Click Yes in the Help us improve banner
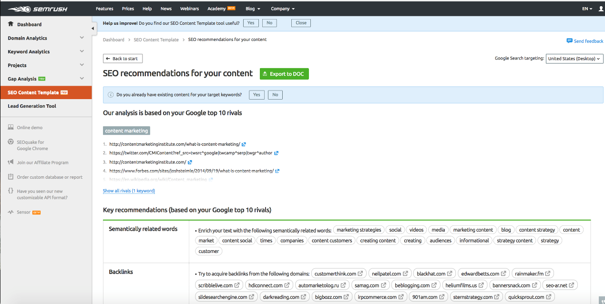Viewport: 605px width, 304px height. pos(251,23)
